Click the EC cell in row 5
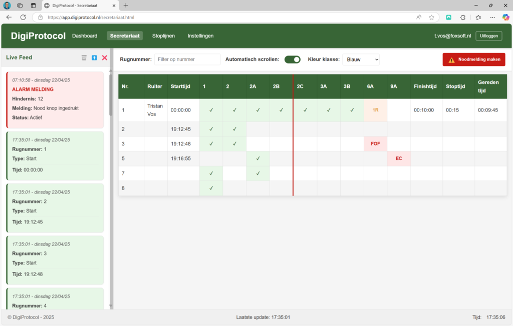 399,158
